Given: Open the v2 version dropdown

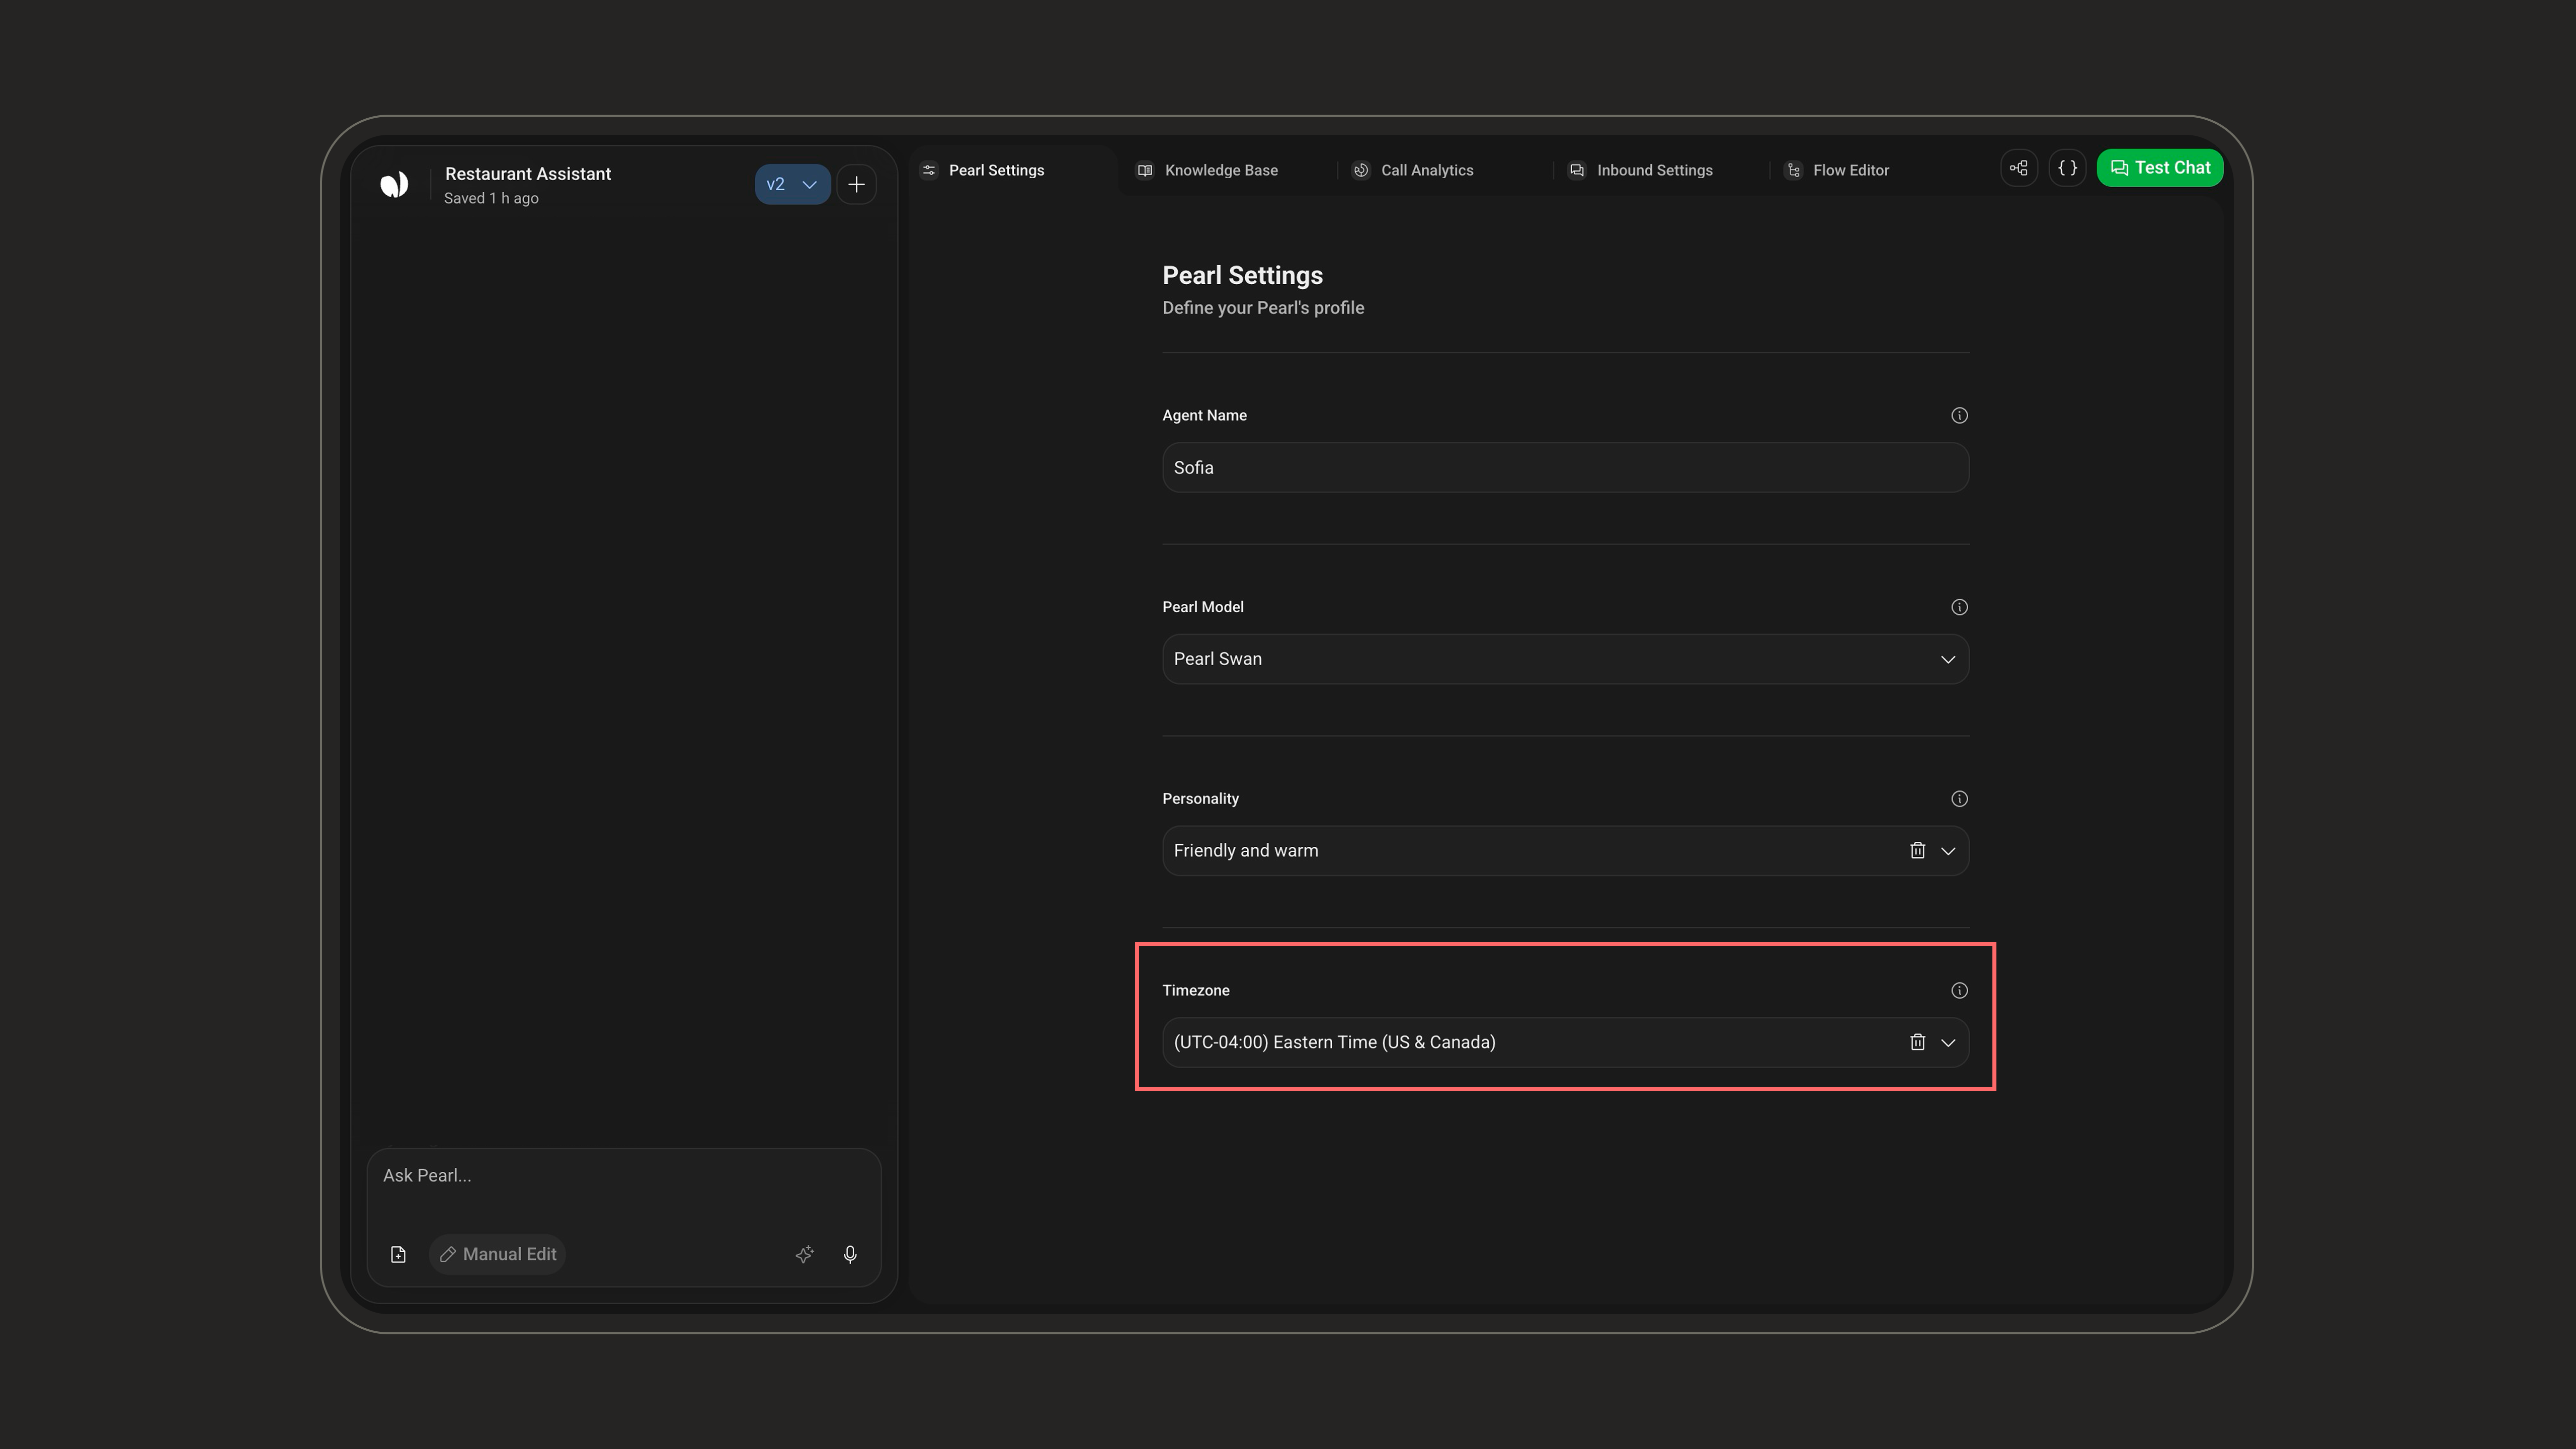Looking at the screenshot, I should point(792,184).
